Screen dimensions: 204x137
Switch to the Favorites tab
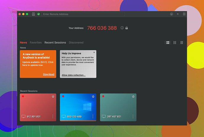pyautogui.click(x=36, y=42)
